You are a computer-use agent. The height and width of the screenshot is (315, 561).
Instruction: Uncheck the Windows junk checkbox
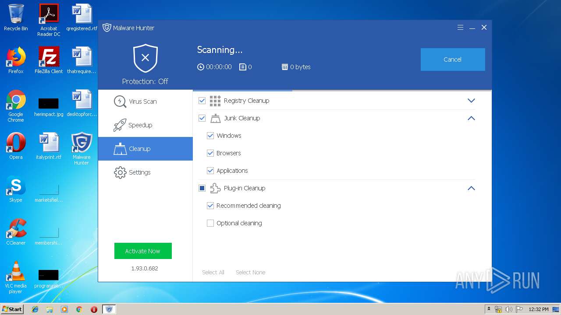210,136
